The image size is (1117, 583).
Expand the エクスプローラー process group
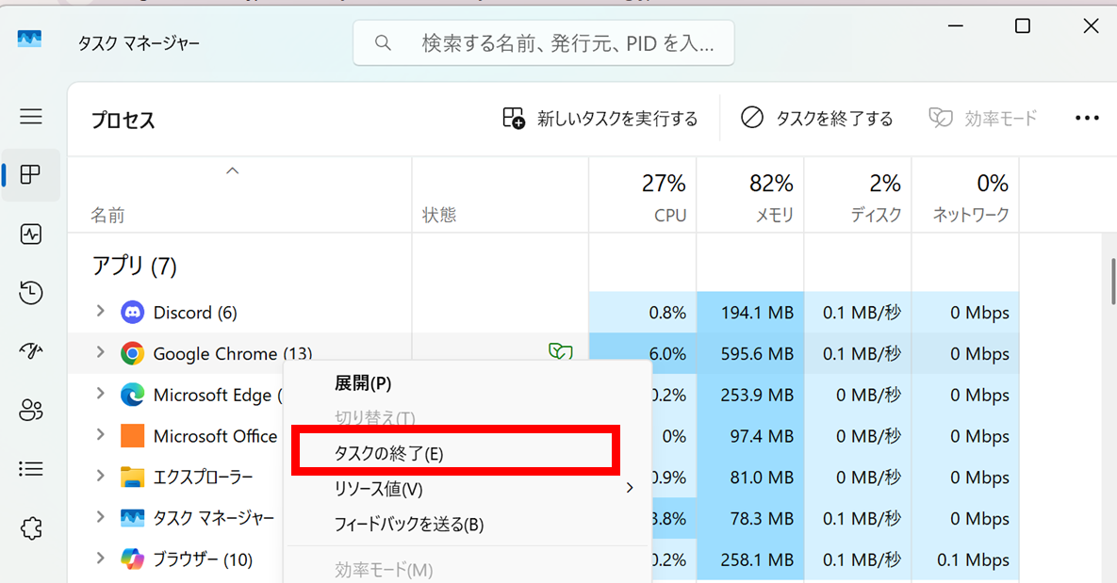tap(101, 476)
